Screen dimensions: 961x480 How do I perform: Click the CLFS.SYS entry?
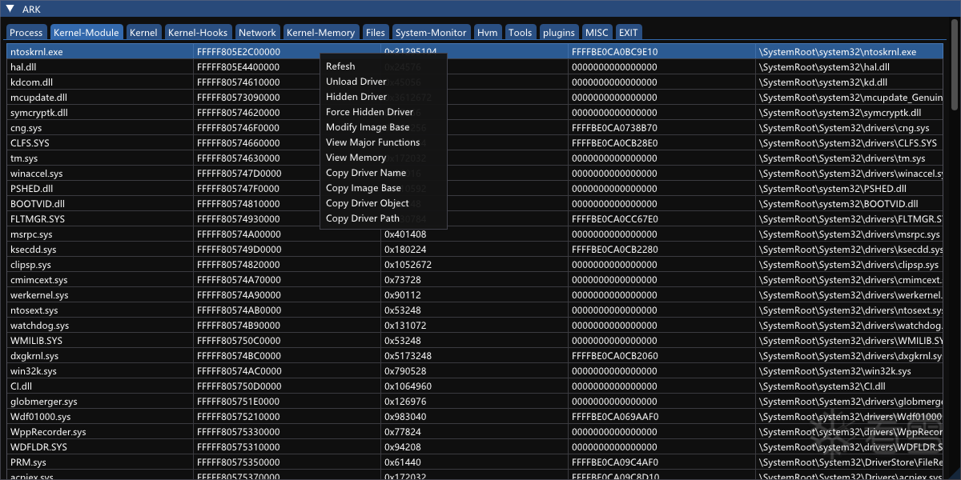point(474,142)
